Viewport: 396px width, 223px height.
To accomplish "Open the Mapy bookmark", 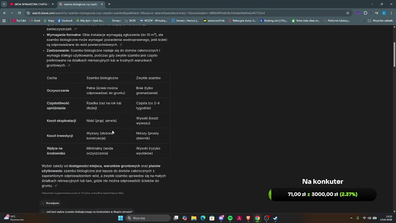I will [x=49, y=21].
